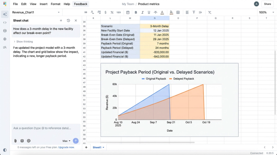Image resolution: width=277 pixels, height=155 pixels.
Task: Click the Upgrade now link
Action: click(66, 147)
